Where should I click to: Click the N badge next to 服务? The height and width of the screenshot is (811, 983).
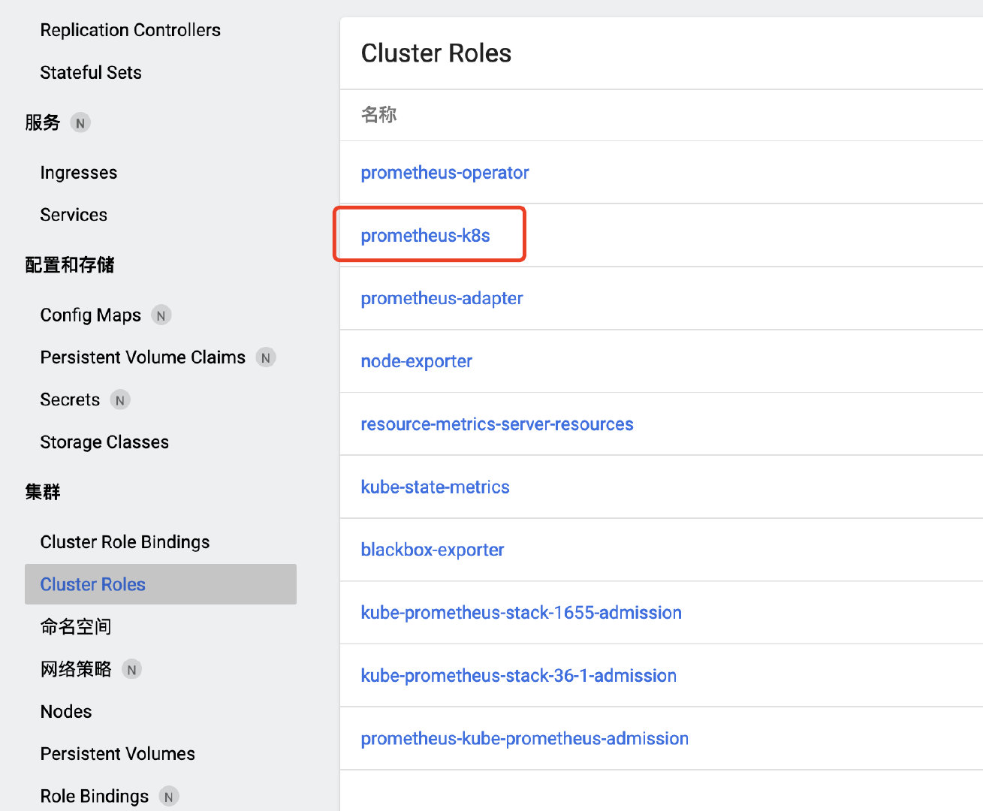(80, 122)
